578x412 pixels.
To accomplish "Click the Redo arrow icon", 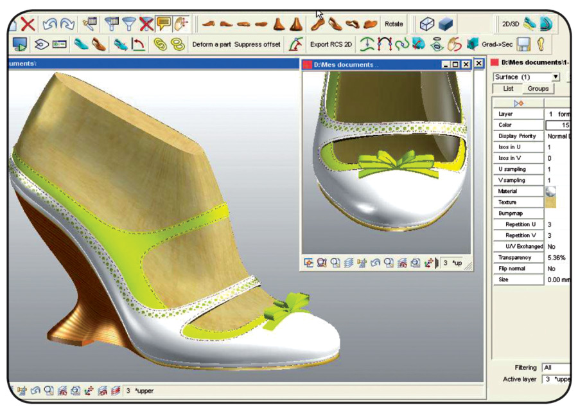I will (66, 24).
